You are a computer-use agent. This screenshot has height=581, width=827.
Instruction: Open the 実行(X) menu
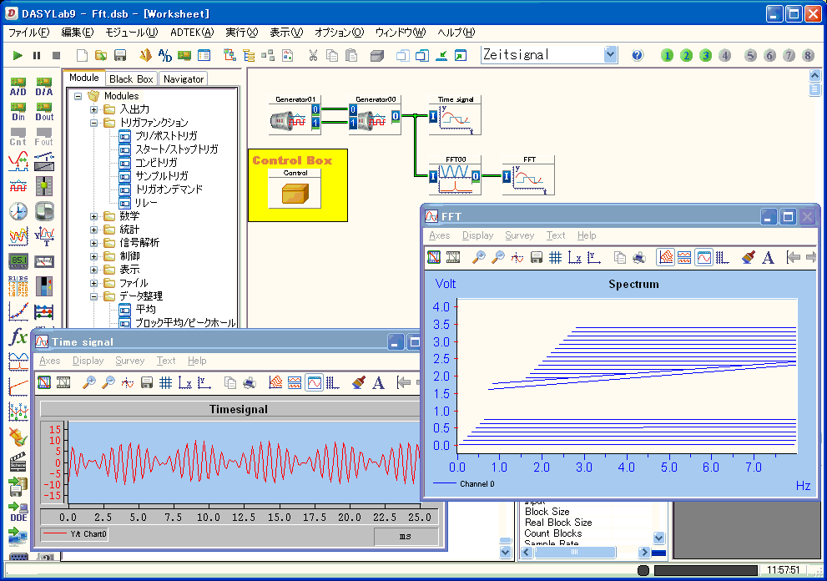[x=241, y=33]
